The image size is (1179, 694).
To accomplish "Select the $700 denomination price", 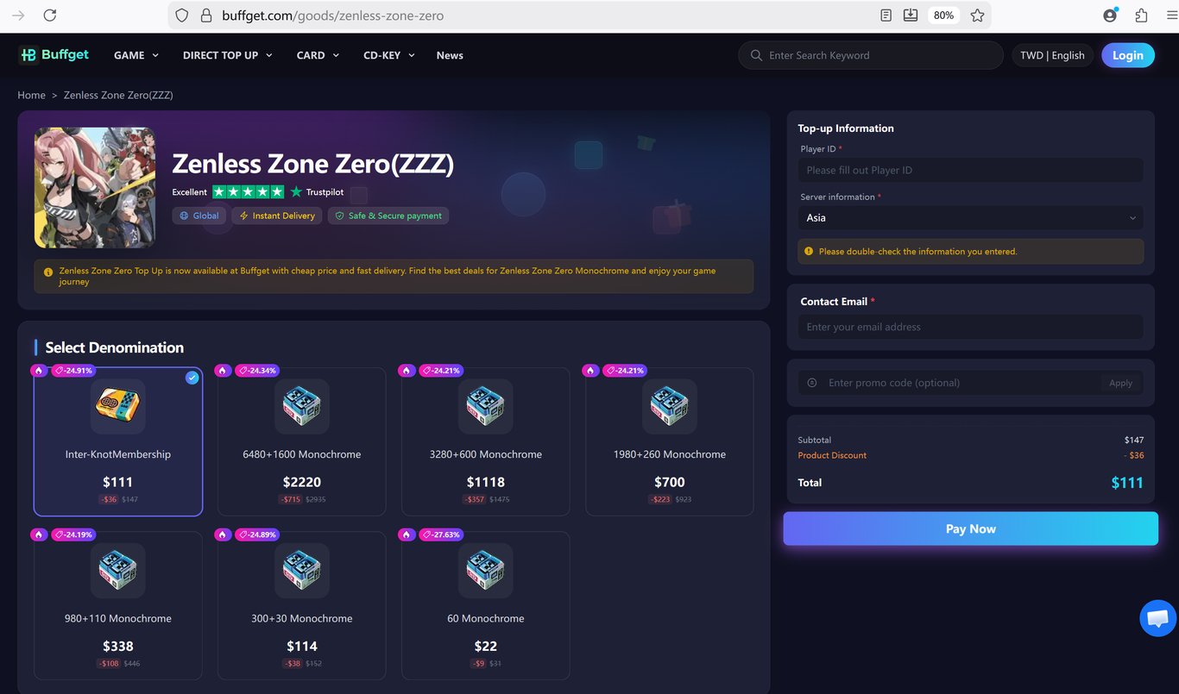I will point(670,482).
